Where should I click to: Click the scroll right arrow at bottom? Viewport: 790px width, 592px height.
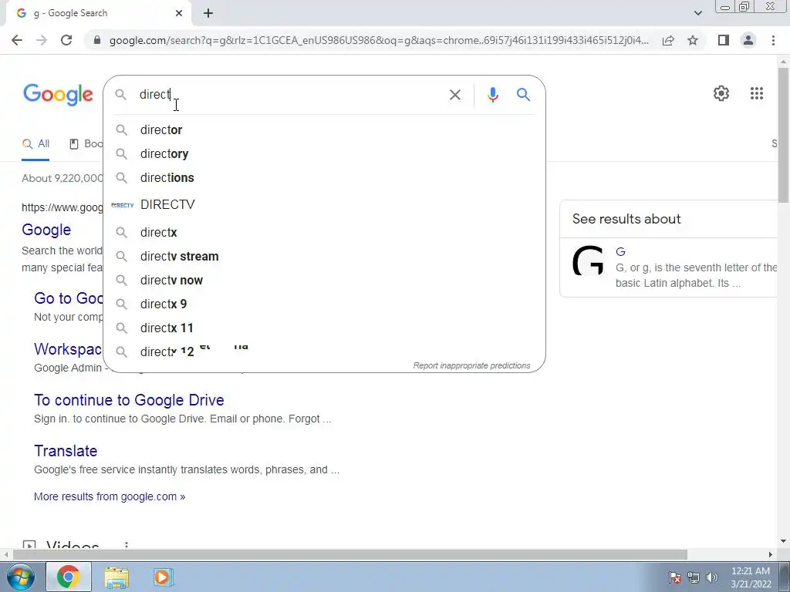771,554
